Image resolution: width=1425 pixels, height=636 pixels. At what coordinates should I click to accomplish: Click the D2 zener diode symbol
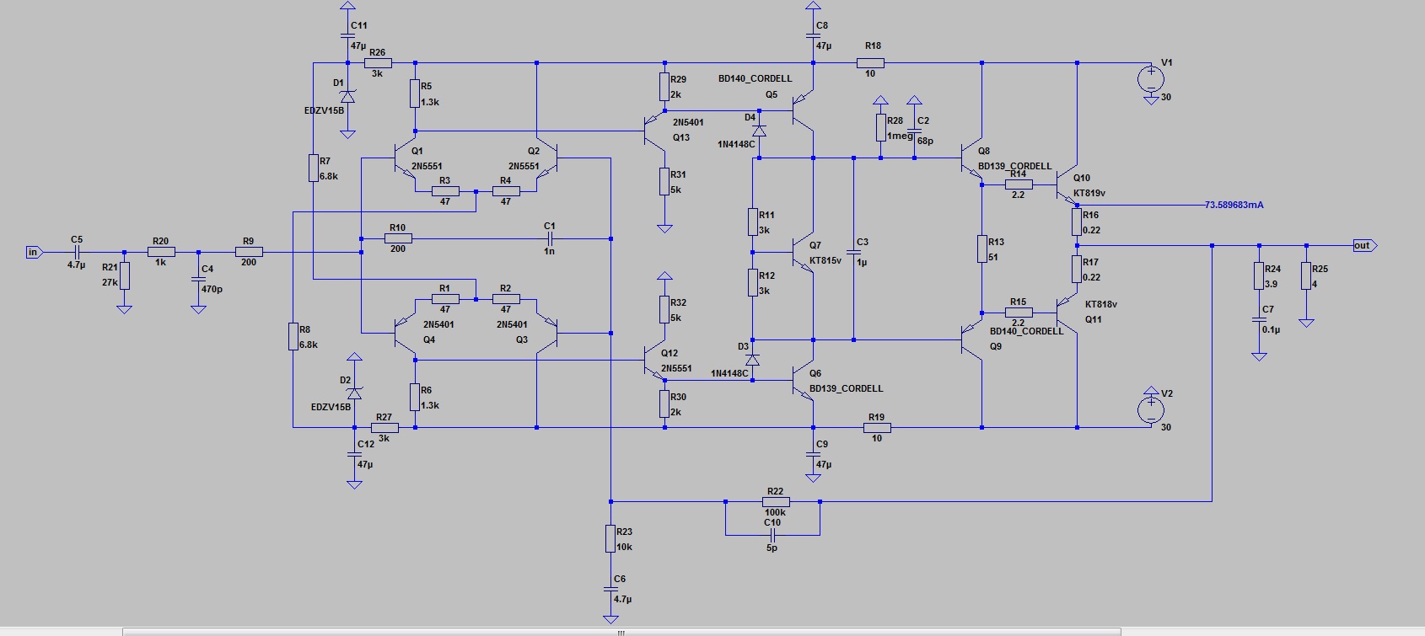click(355, 393)
